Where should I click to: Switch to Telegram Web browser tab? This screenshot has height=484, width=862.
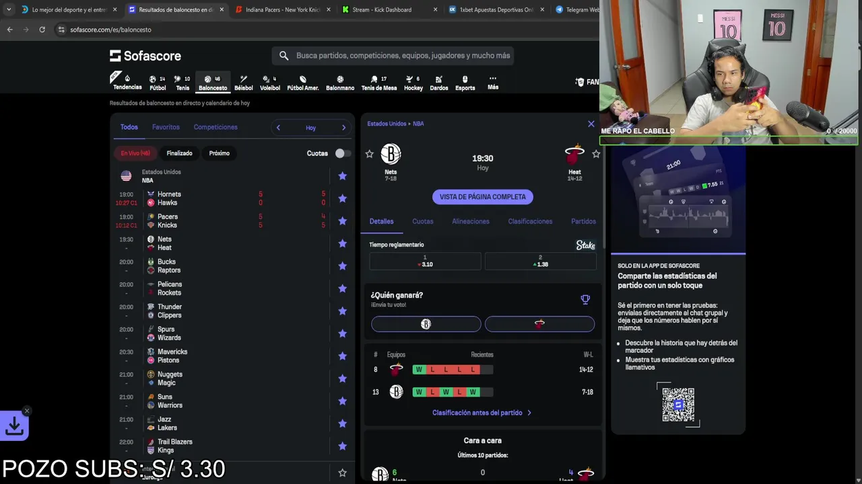[x=578, y=10]
